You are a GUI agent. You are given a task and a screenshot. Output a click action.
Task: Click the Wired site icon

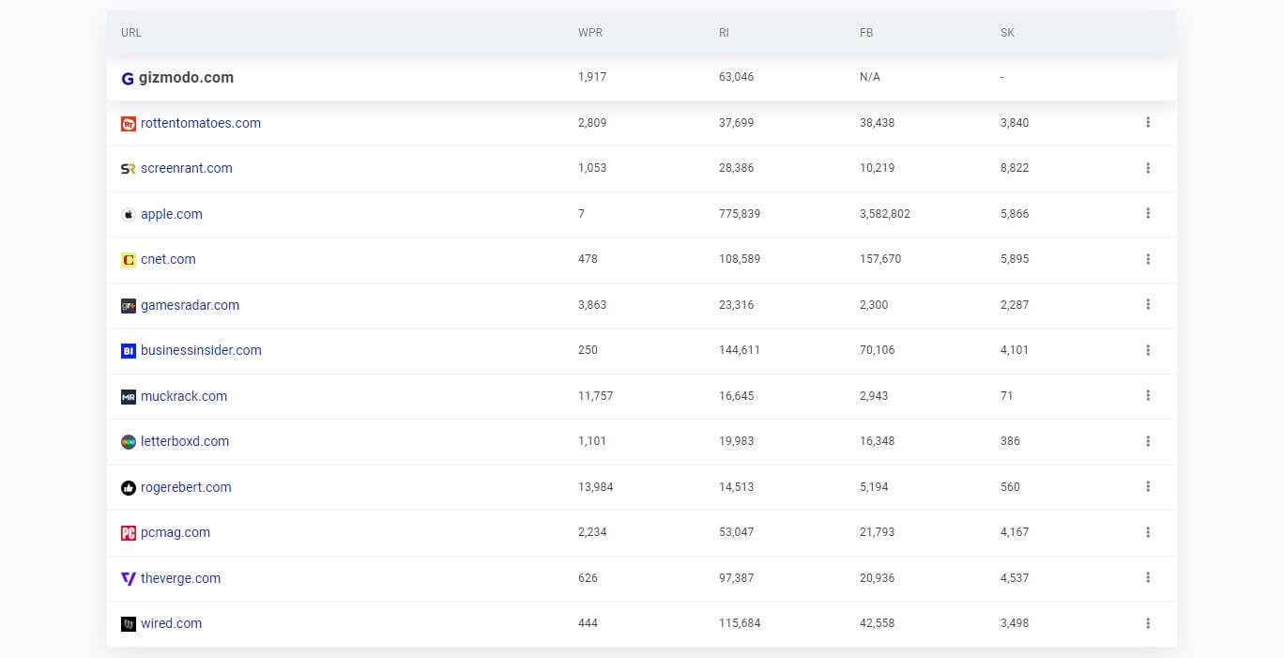[128, 623]
